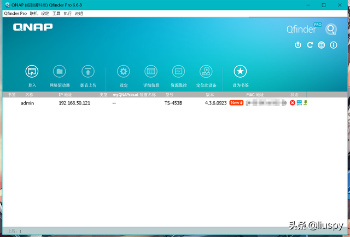Sort by myQNAPcloud 装置名称 column header

click(134, 95)
